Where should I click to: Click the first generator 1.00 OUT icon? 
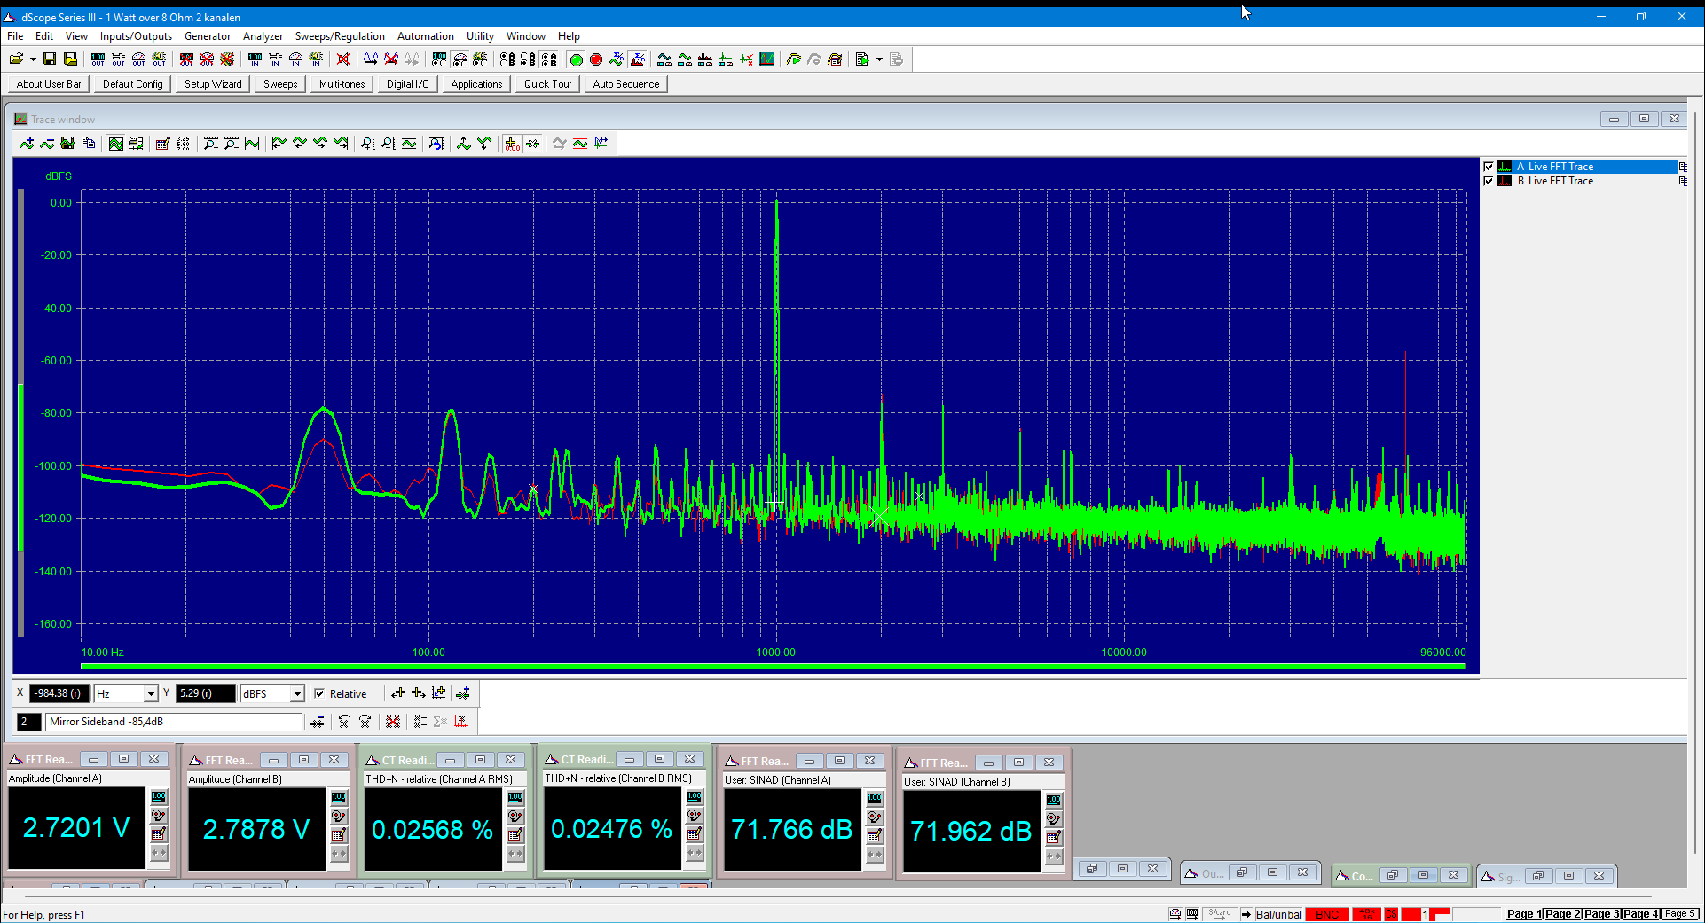coord(98,59)
